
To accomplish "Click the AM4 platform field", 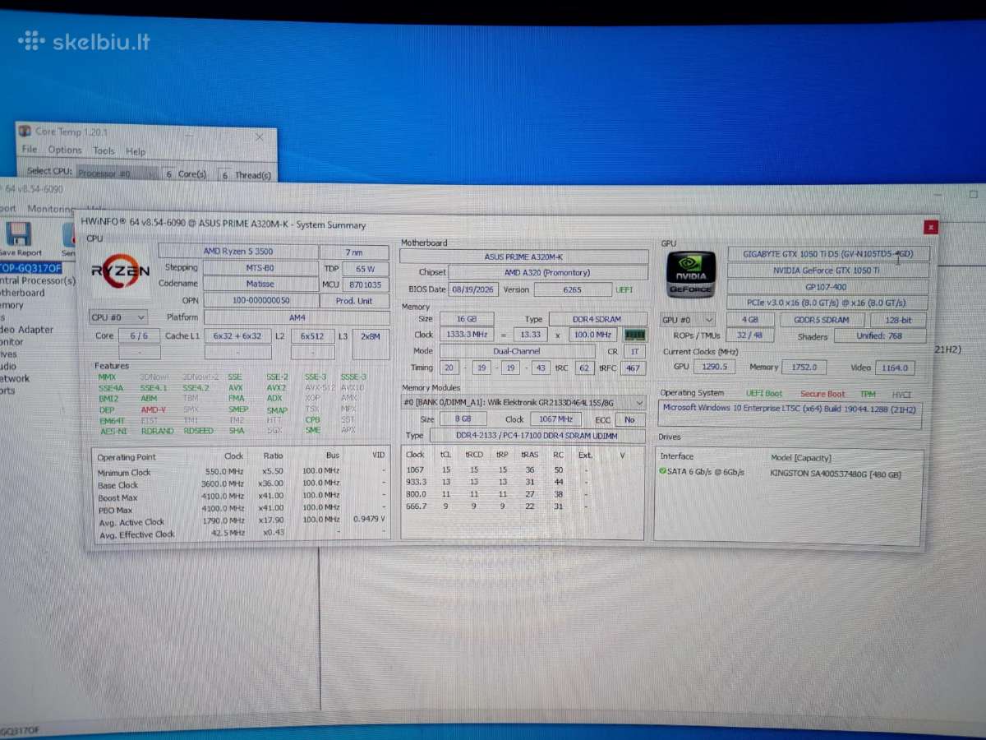I will coord(297,317).
